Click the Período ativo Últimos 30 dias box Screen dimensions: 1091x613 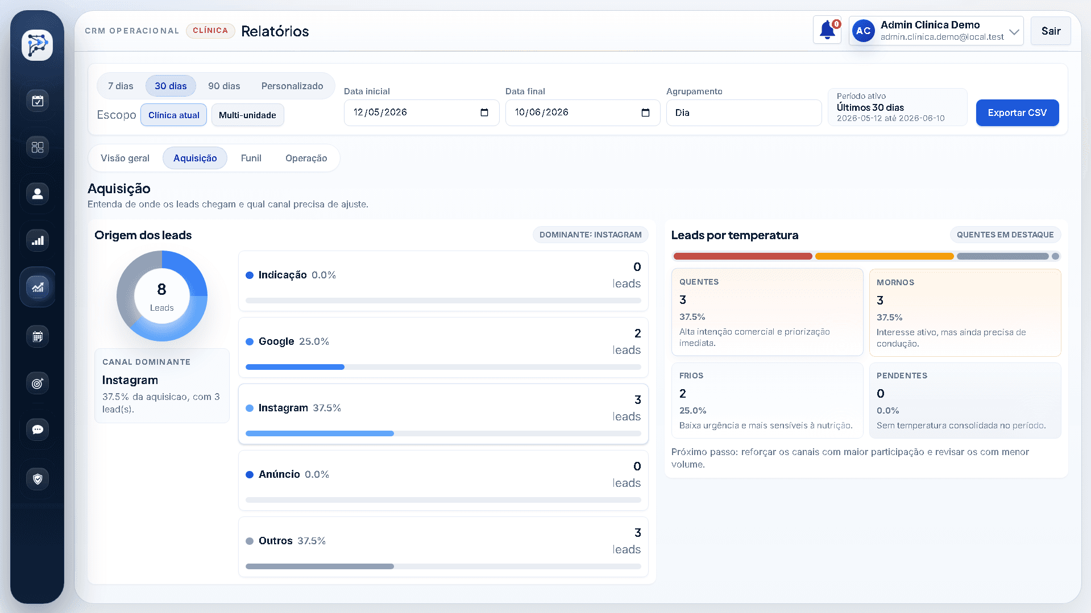pos(897,107)
